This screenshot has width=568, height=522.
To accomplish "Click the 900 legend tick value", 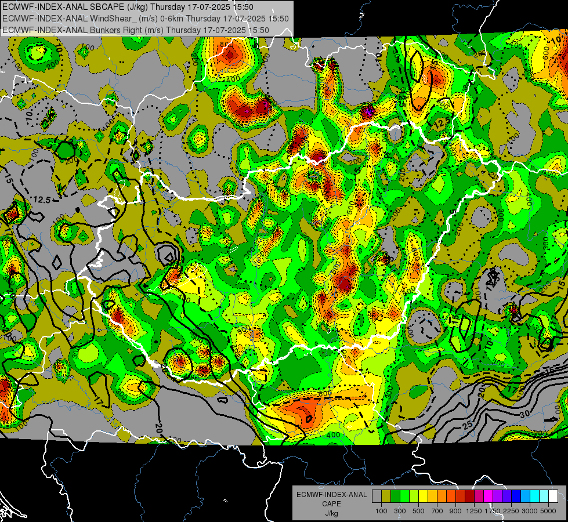I will (455, 511).
